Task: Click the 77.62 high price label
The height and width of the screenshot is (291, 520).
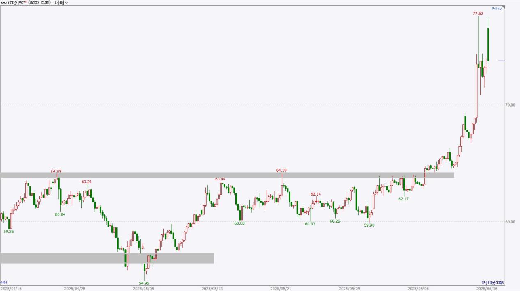Action: point(478,14)
